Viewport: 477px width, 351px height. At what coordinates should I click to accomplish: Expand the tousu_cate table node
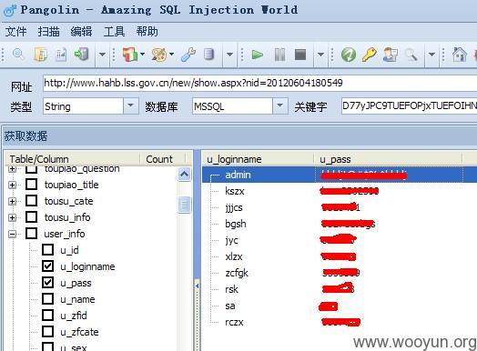[x=12, y=201]
